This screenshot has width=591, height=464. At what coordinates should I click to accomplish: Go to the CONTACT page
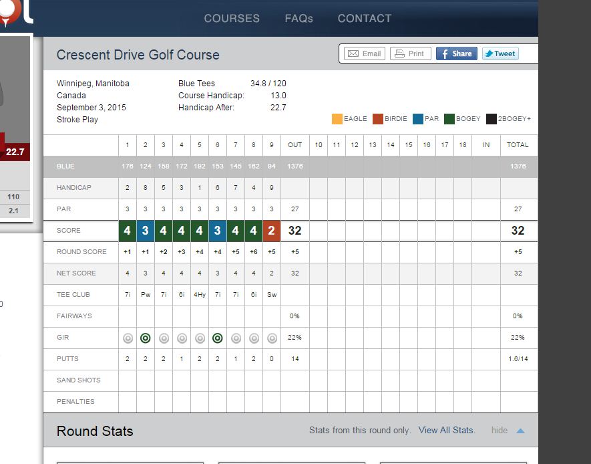(365, 18)
